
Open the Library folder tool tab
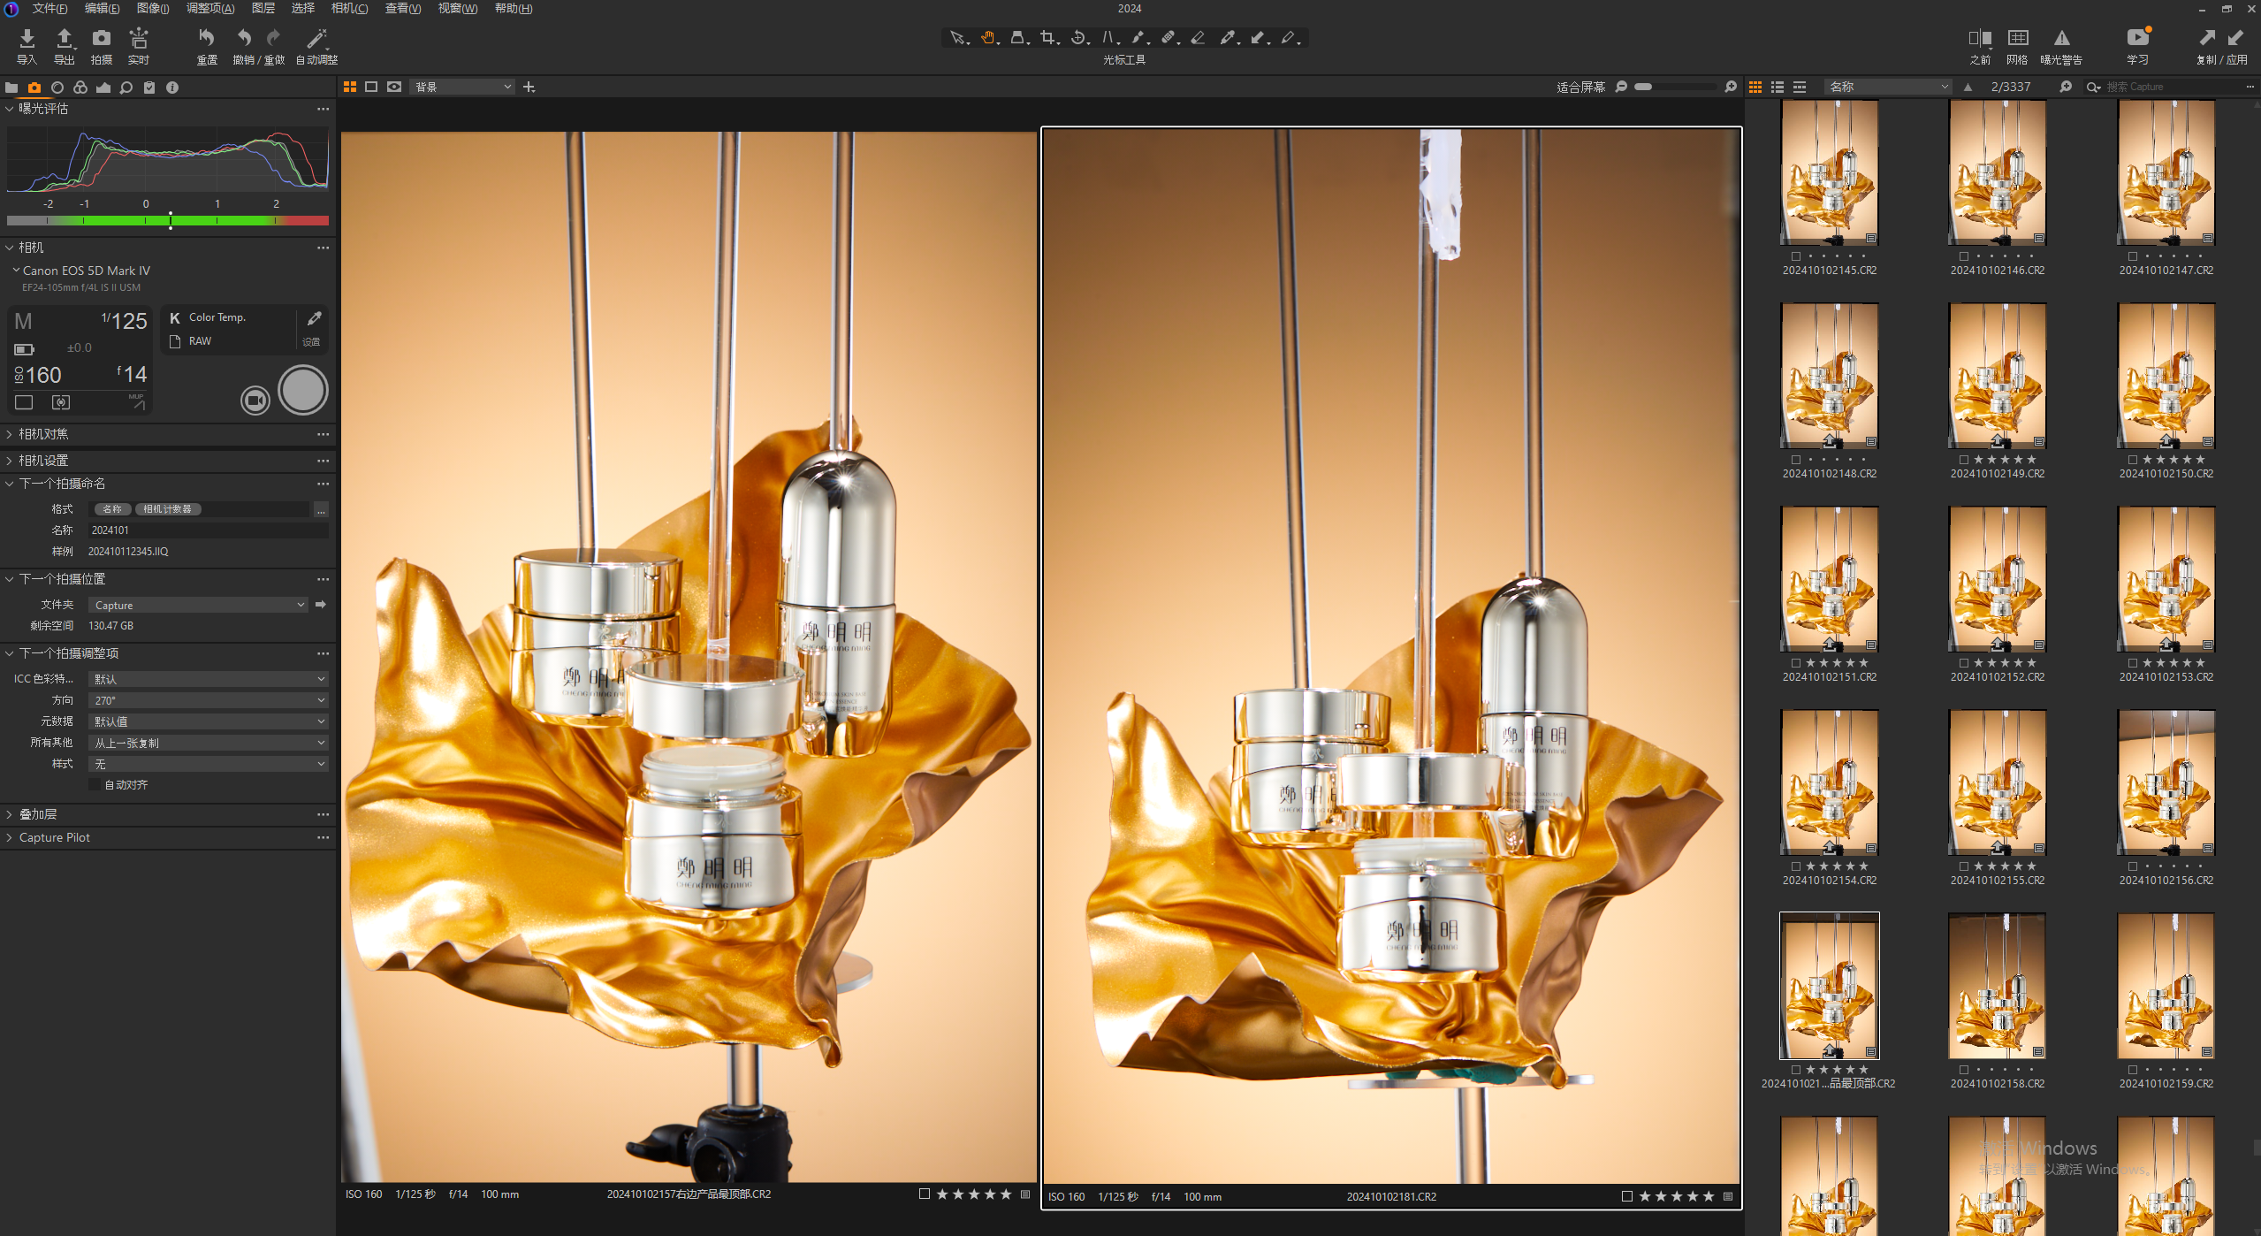(11, 88)
